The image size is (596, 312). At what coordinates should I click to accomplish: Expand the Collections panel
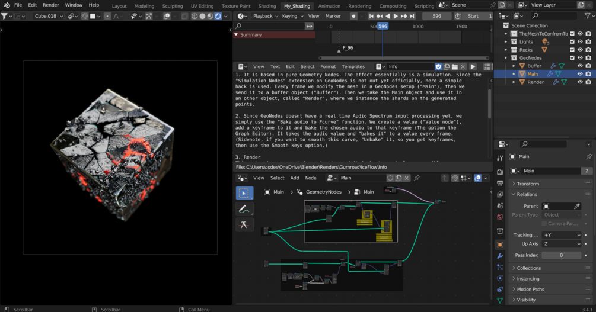click(x=528, y=268)
